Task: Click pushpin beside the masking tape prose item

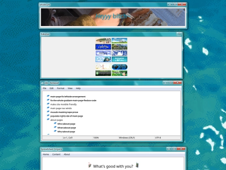Action: click(48, 112)
